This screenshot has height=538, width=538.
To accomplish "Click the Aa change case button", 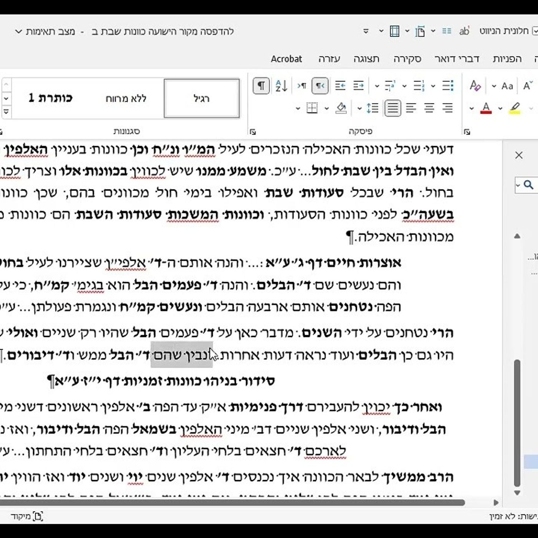I will [x=507, y=86].
